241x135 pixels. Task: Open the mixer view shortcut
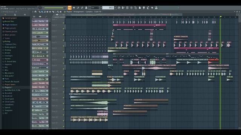pyautogui.click(x=131, y=8)
